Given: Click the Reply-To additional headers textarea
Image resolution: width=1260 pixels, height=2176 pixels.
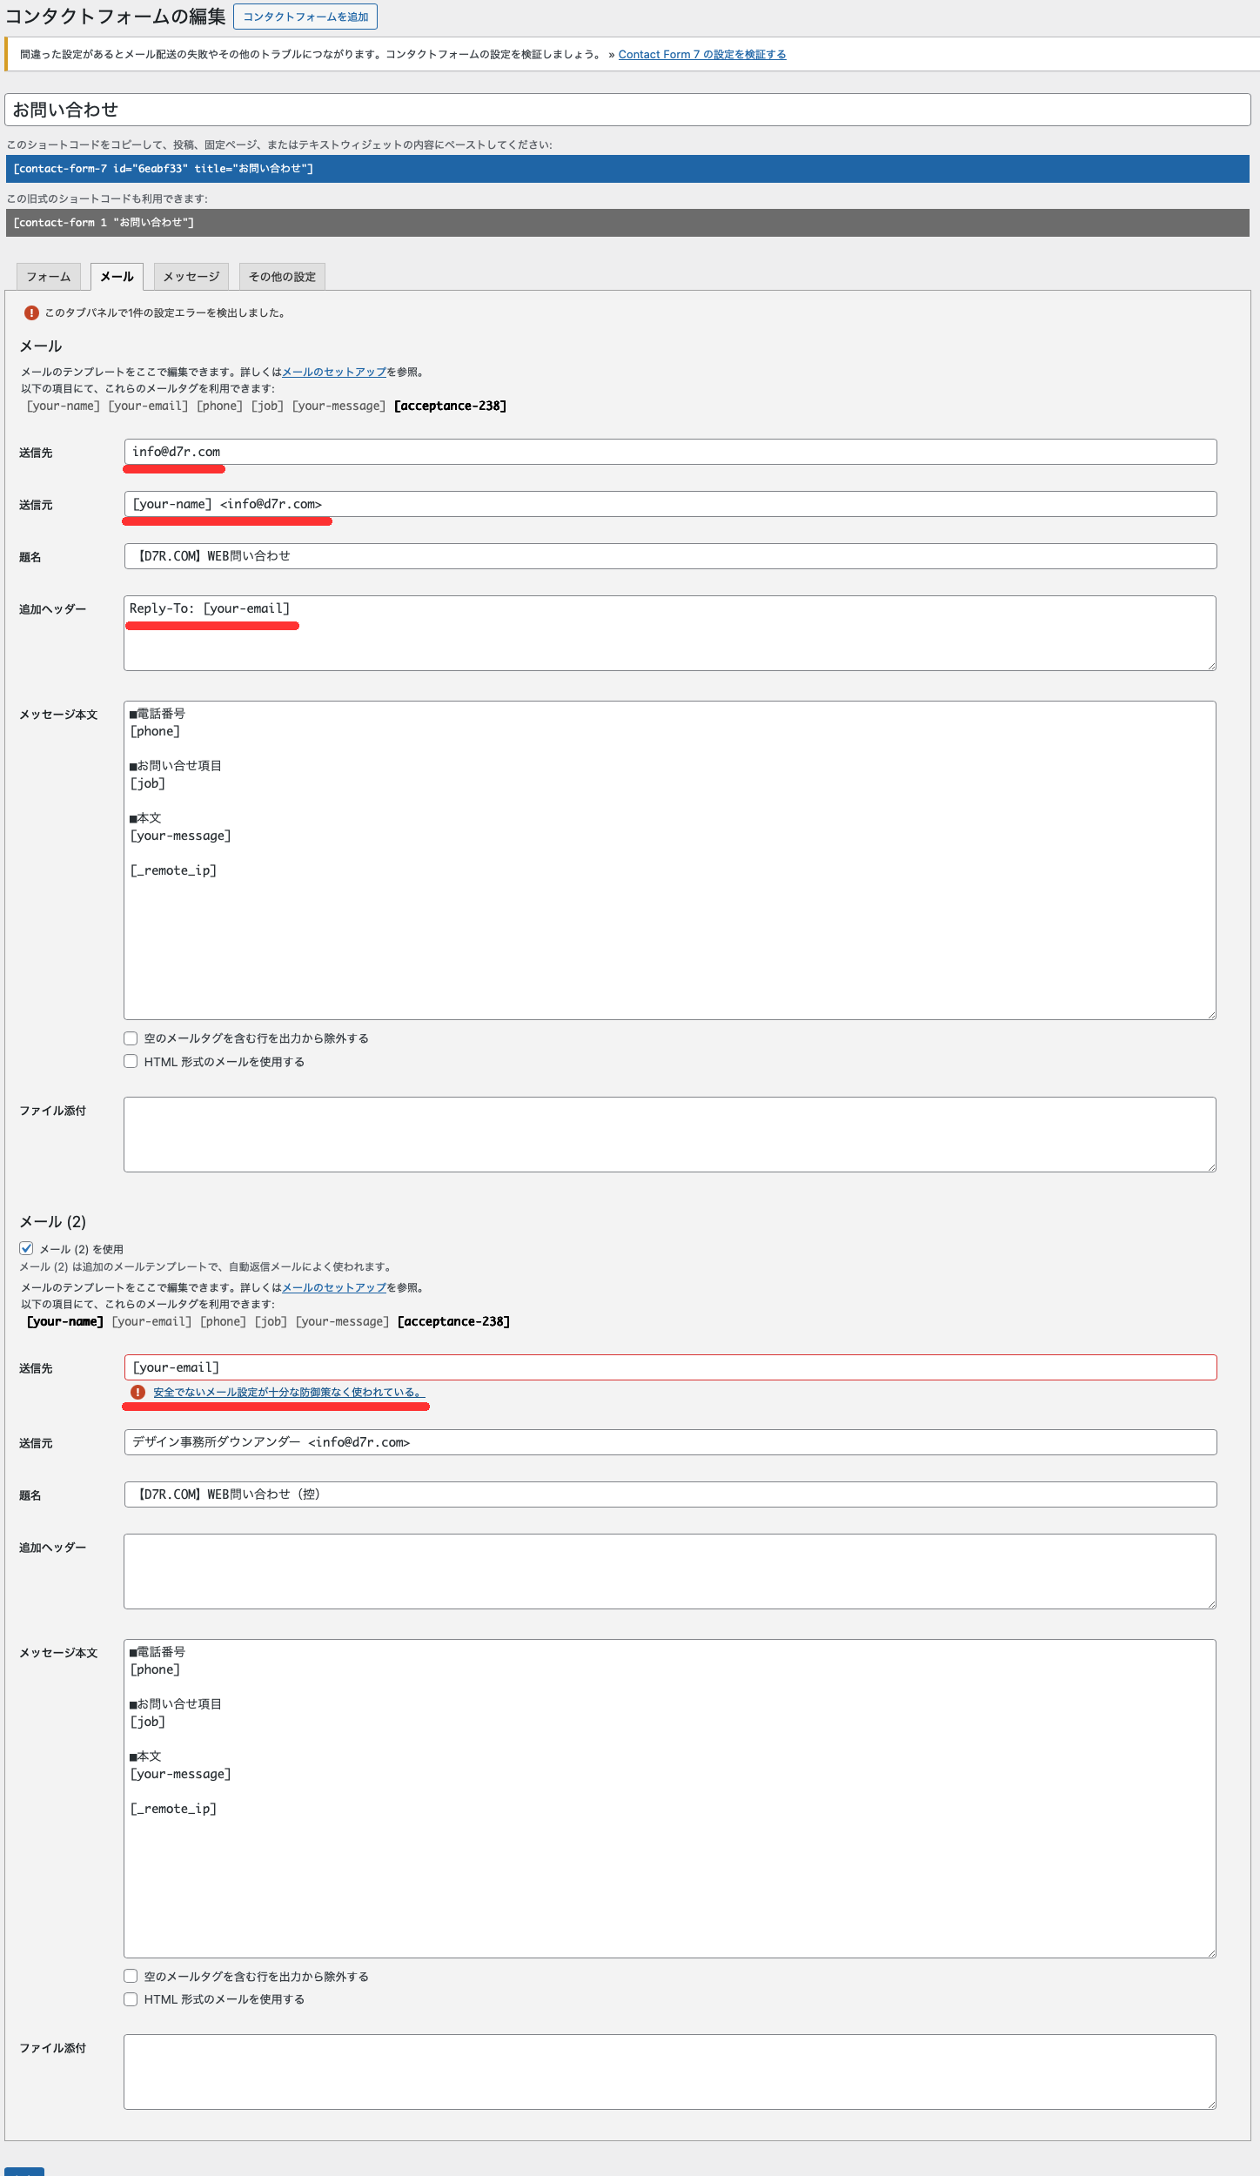Looking at the screenshot, I should pos(670,633).
